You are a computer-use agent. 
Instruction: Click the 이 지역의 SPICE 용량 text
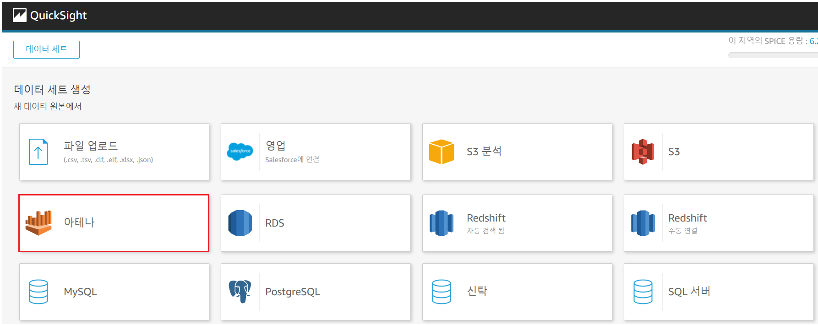click(x=768, y=41)
